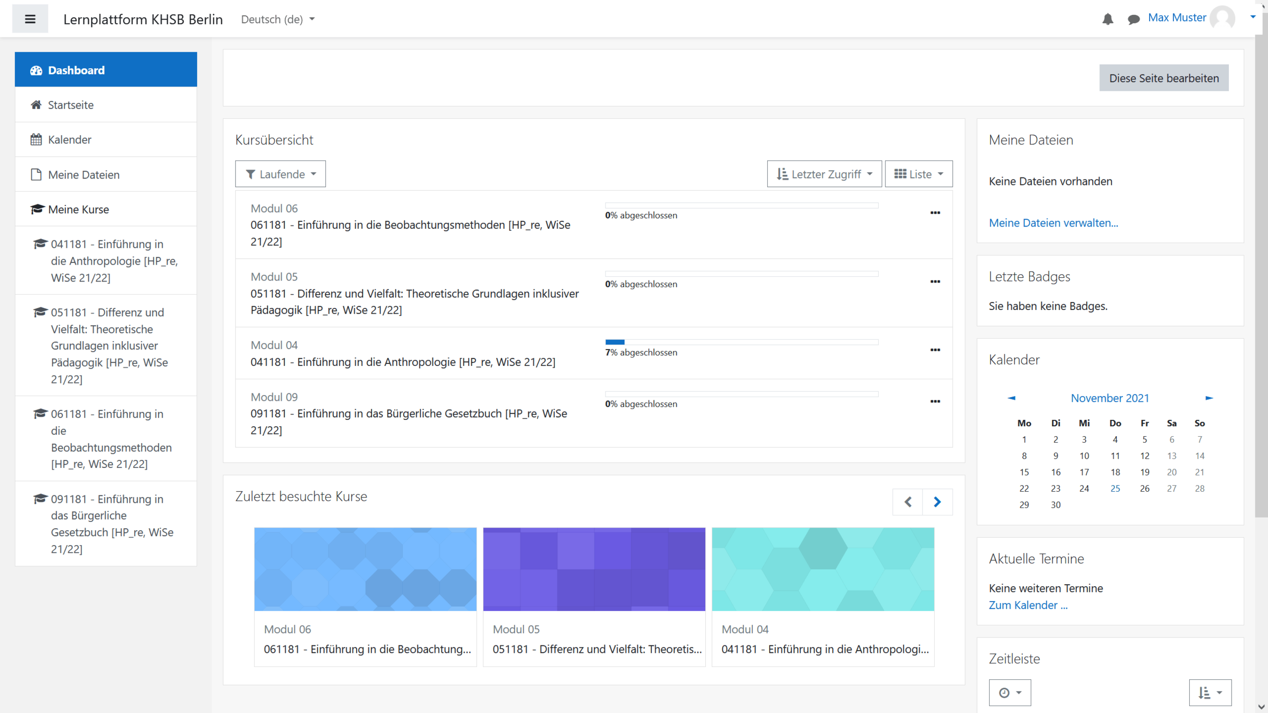
Task: Open the Modul 05 purple course thumbnail
Action: tap(594, 569)
